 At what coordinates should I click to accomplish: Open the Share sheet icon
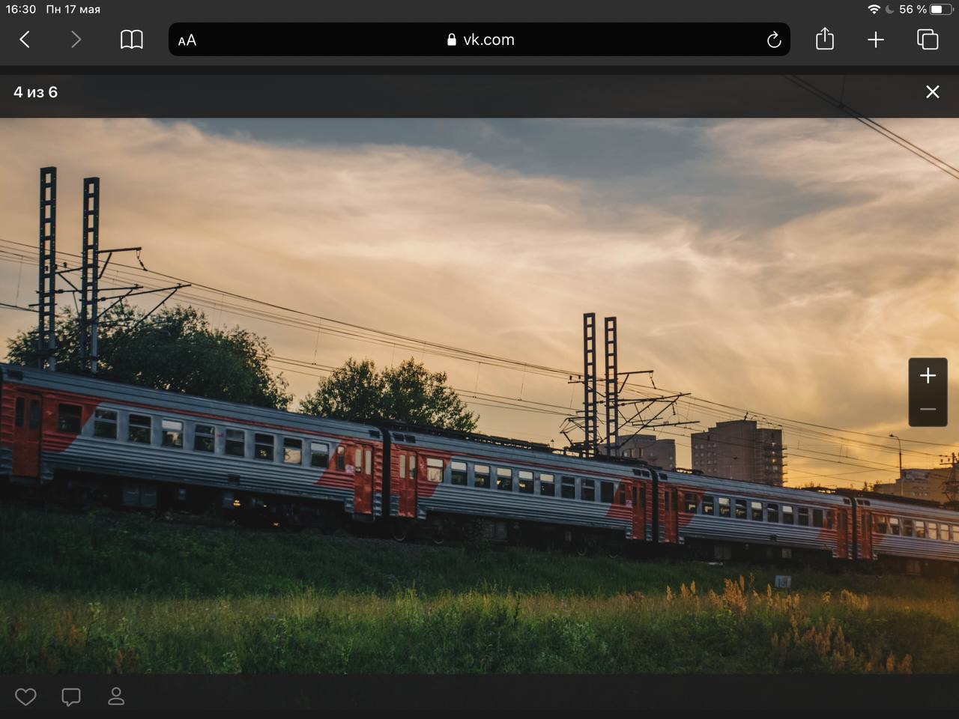[824, 39]
